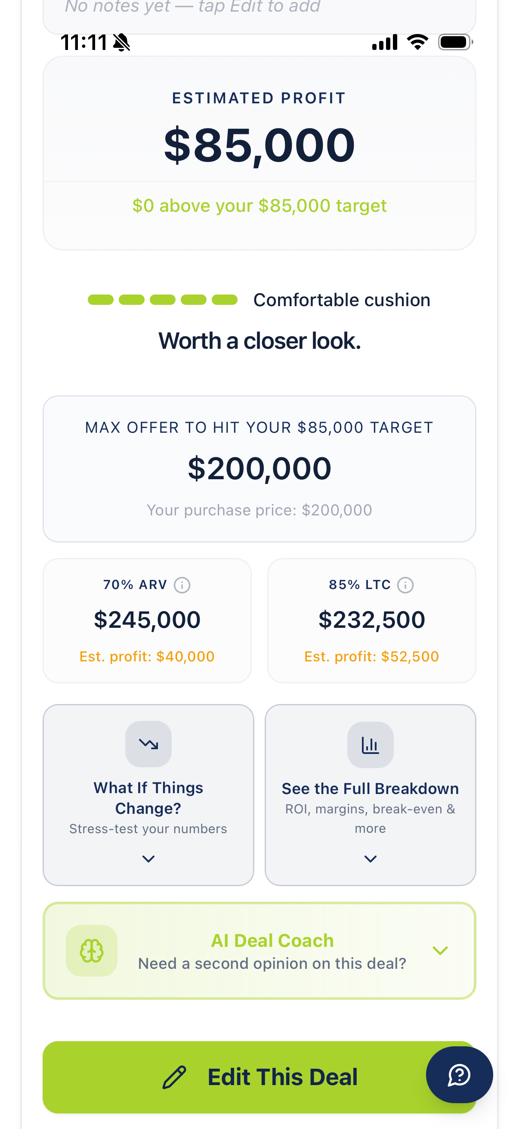Tap the pencil icon on Edit This Deal
Image resolution: width=519 pixels, height=1129 pixels.
coord(174,1077)
